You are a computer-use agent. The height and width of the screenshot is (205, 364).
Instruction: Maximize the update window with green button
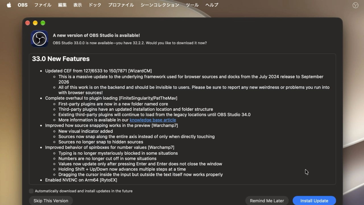tap(43, 23)
